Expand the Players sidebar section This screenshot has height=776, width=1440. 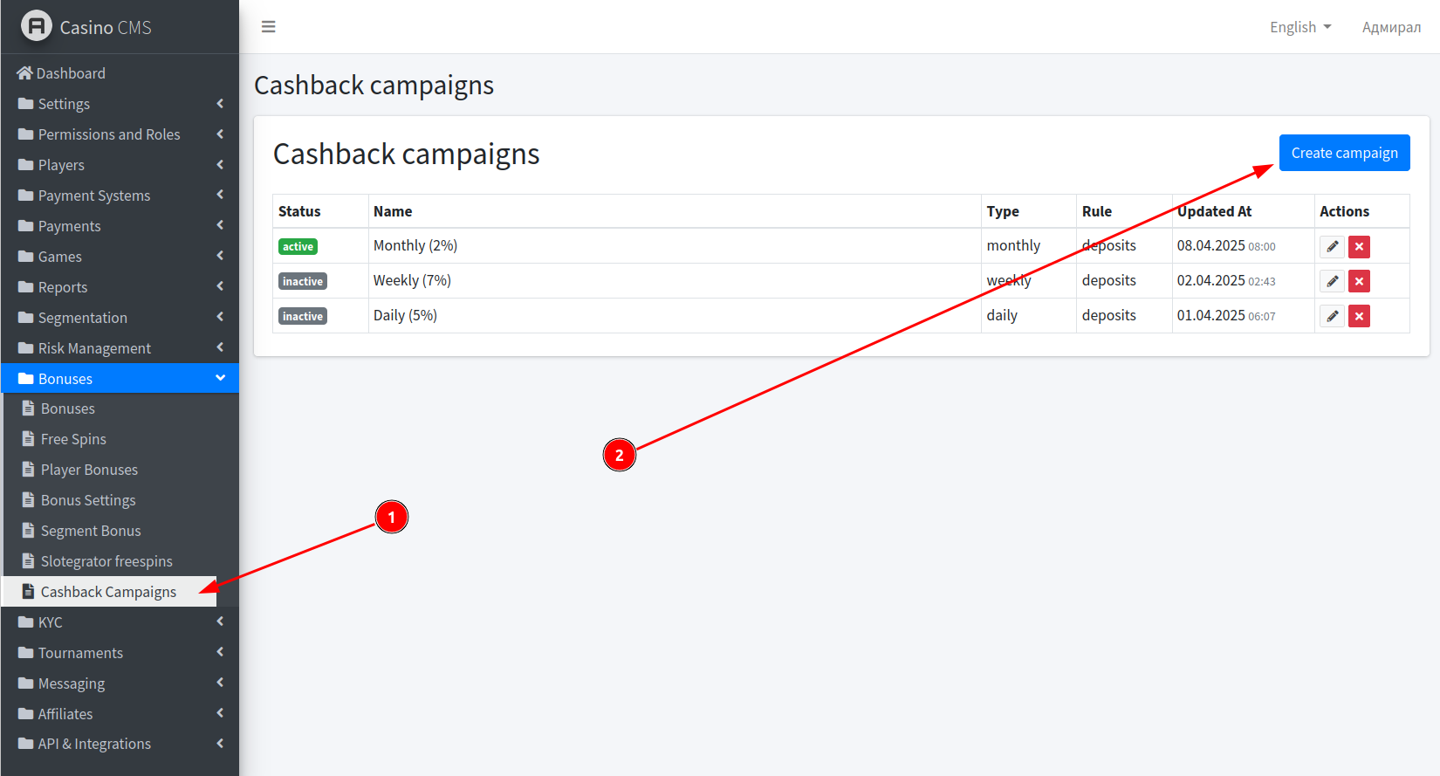[x=119, y=165]
